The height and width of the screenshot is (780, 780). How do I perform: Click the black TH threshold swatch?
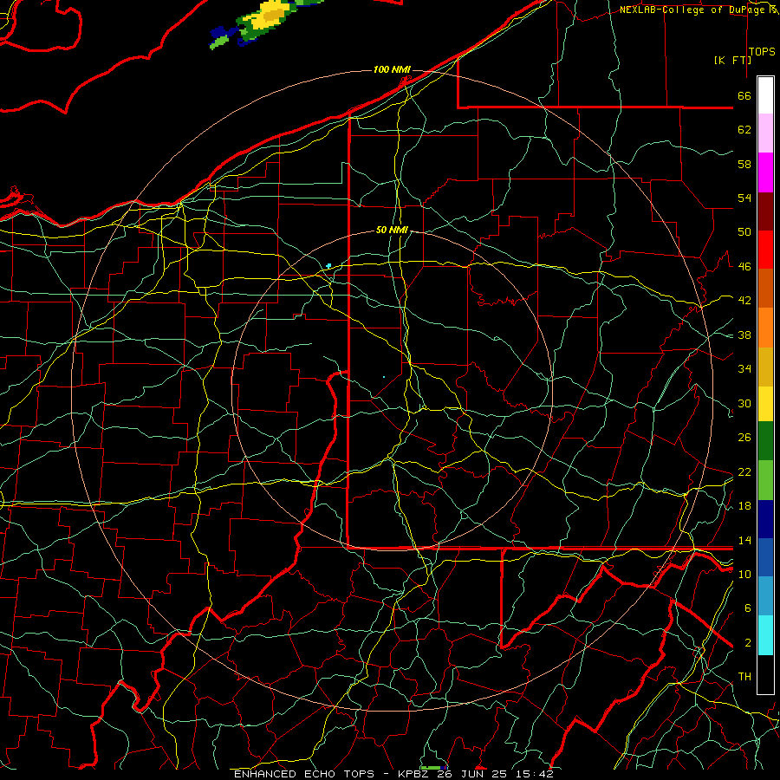pyautogui.click(x=765, y=674)
